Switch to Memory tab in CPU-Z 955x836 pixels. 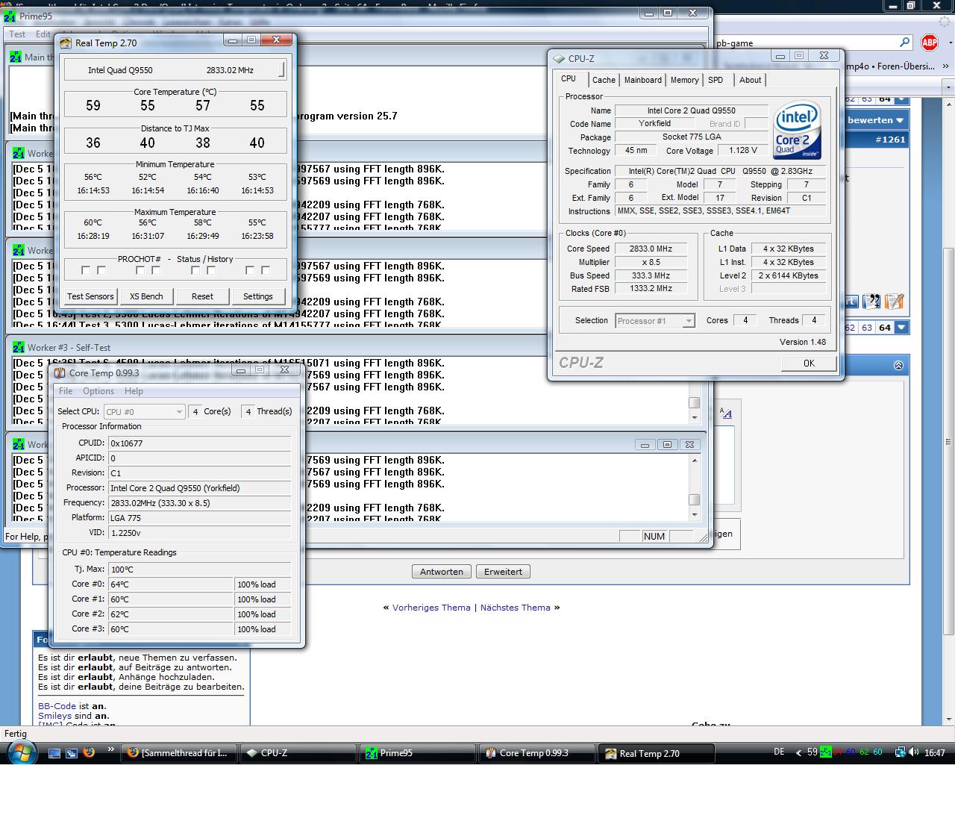[x=684, y=80]
